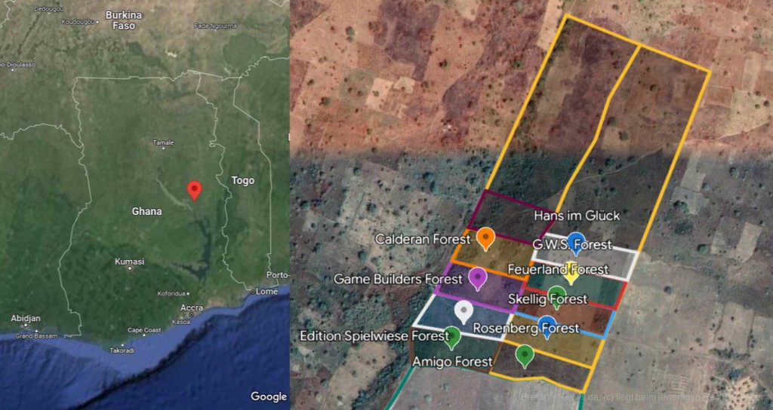773x410 pixels.
Task: Open the Google logo link
Action: click(269, 396)
